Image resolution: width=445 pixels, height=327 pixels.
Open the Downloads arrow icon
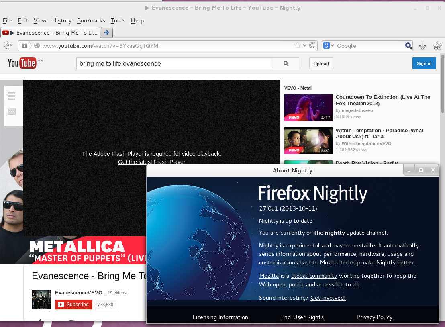[x=422, y=45]
